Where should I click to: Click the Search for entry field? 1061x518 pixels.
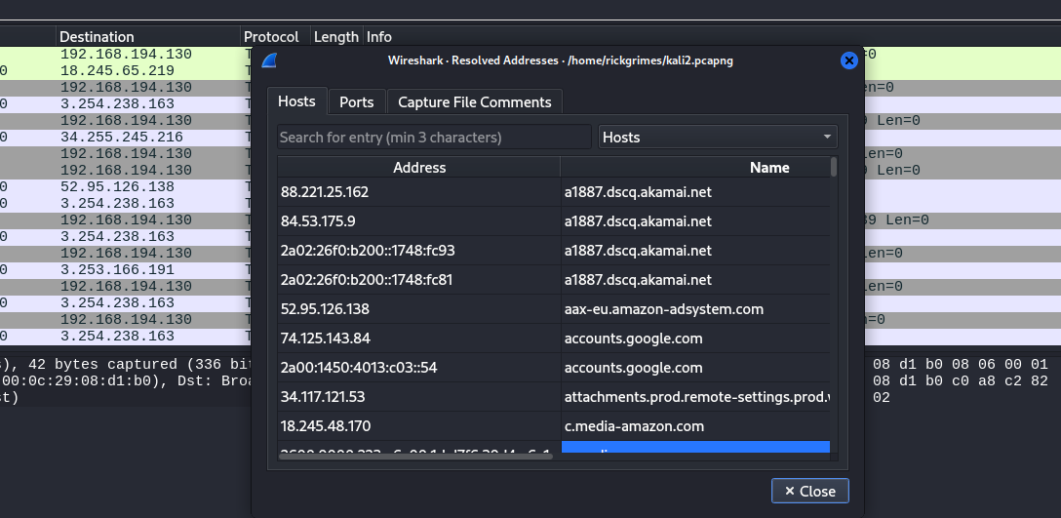point(434,138)
